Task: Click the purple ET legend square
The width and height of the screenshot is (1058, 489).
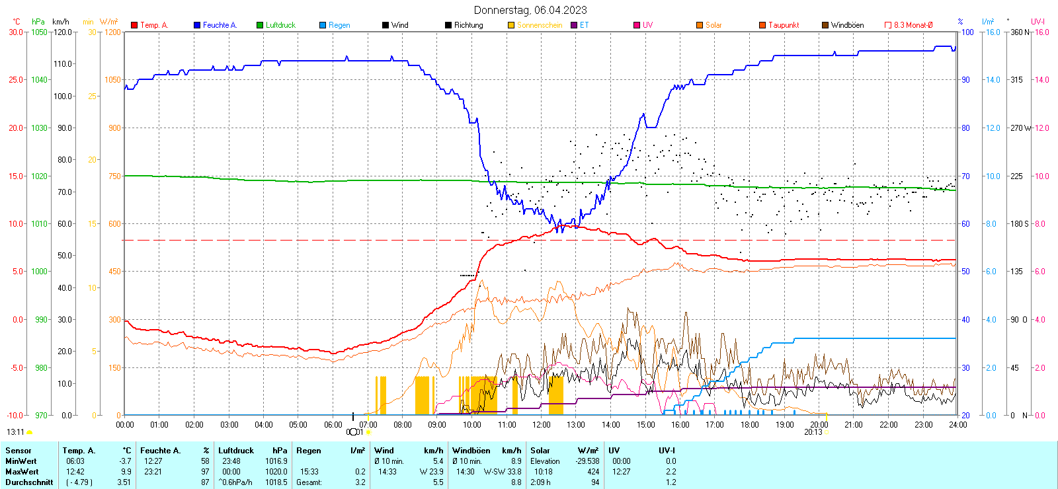Action: (574, 25)
